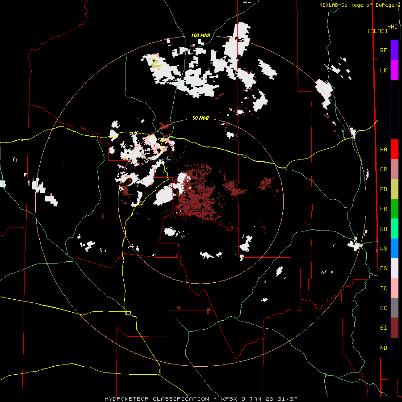Click the WS wet snow blue swatch

tap(394, 248)
